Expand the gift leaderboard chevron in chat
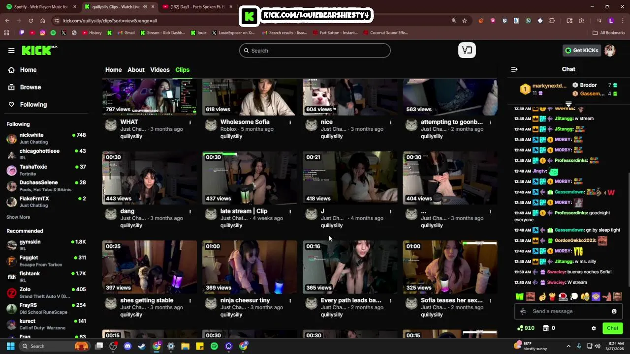 pos(568,104)
